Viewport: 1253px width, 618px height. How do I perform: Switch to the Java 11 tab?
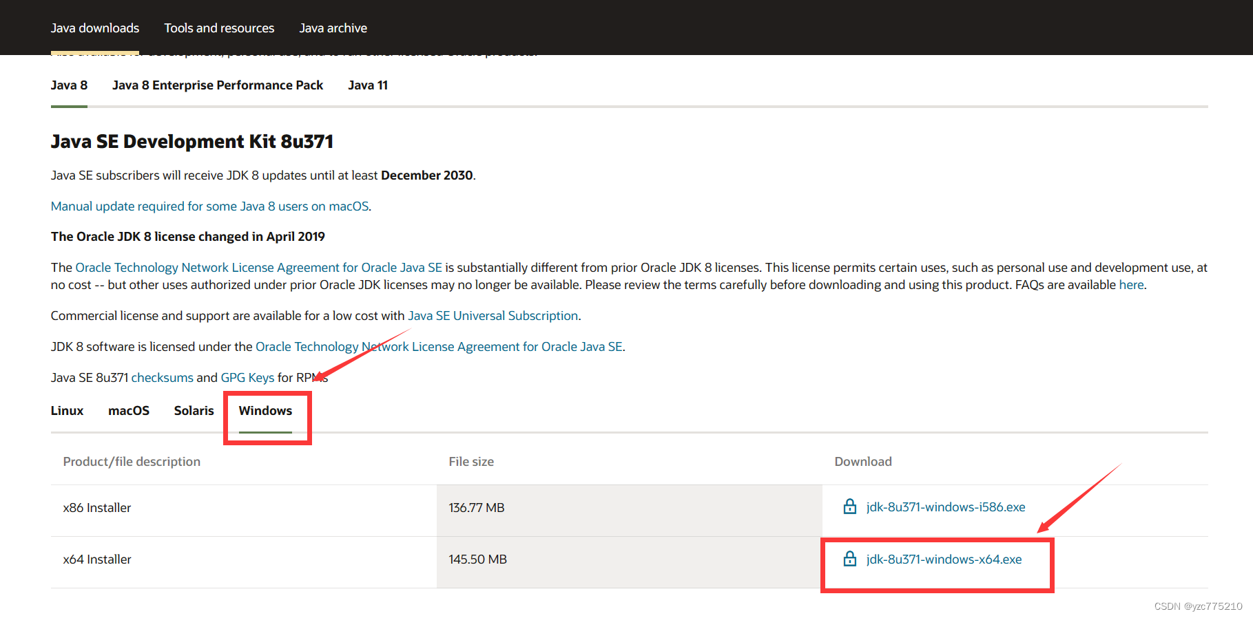click(x=368, y=85)
